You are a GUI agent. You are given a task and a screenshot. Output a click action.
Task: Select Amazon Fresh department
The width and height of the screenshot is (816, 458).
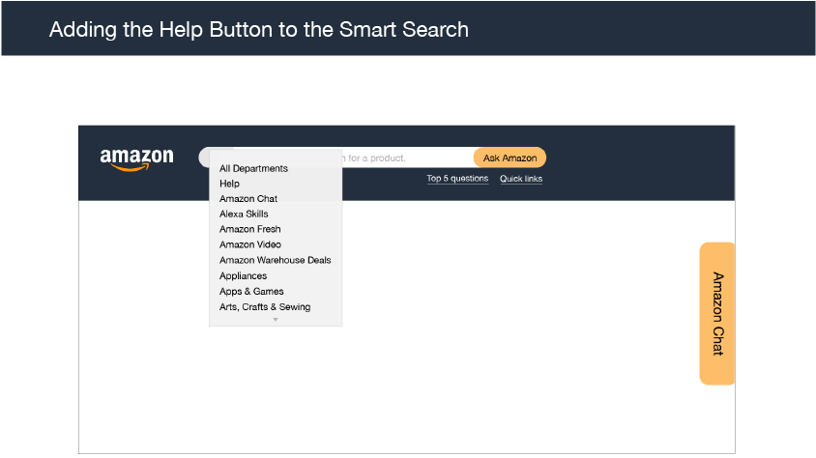(249, 229)
